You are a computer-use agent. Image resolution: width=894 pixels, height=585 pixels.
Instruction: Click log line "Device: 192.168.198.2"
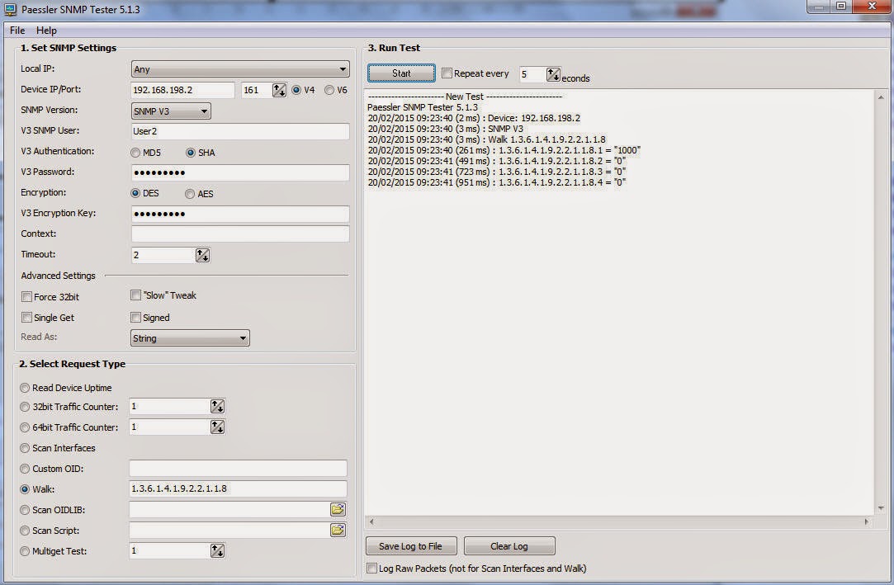click(474, 118)
